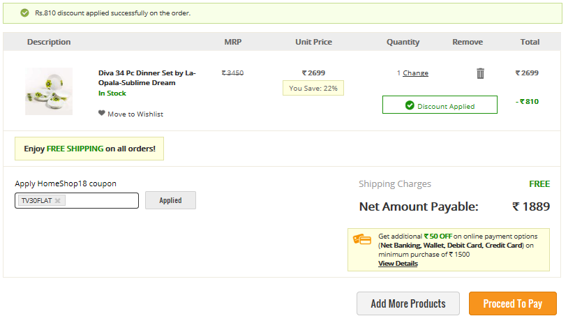This screenshot has width=575, height=323.
Task: Click Add More Products button
Action: coord(408,303)
